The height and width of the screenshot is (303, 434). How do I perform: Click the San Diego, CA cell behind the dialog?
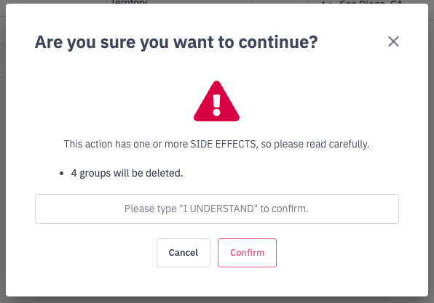click(371, 2)
